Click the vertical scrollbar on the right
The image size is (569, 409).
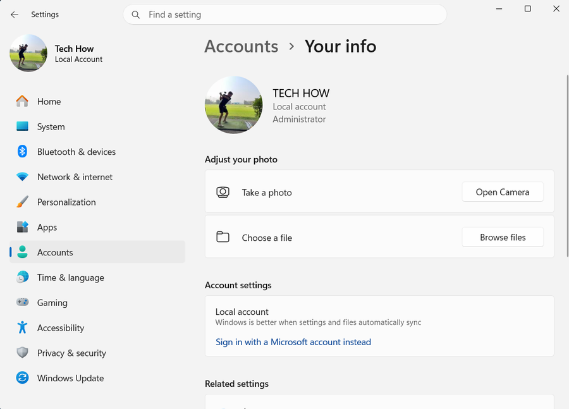tap(567, 166)
